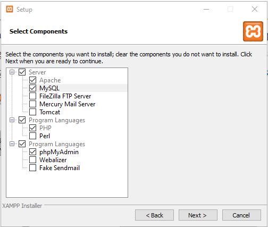Enable the Fake Sendmail checkbox
This screenshot has height=227, width=268.
[33, 167]
